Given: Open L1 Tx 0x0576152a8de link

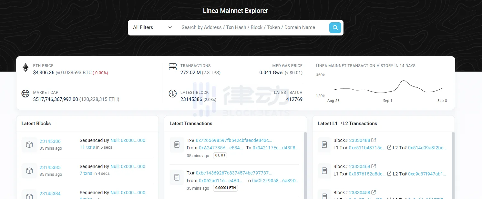Looking at the screenshot, I should [367, 174].
